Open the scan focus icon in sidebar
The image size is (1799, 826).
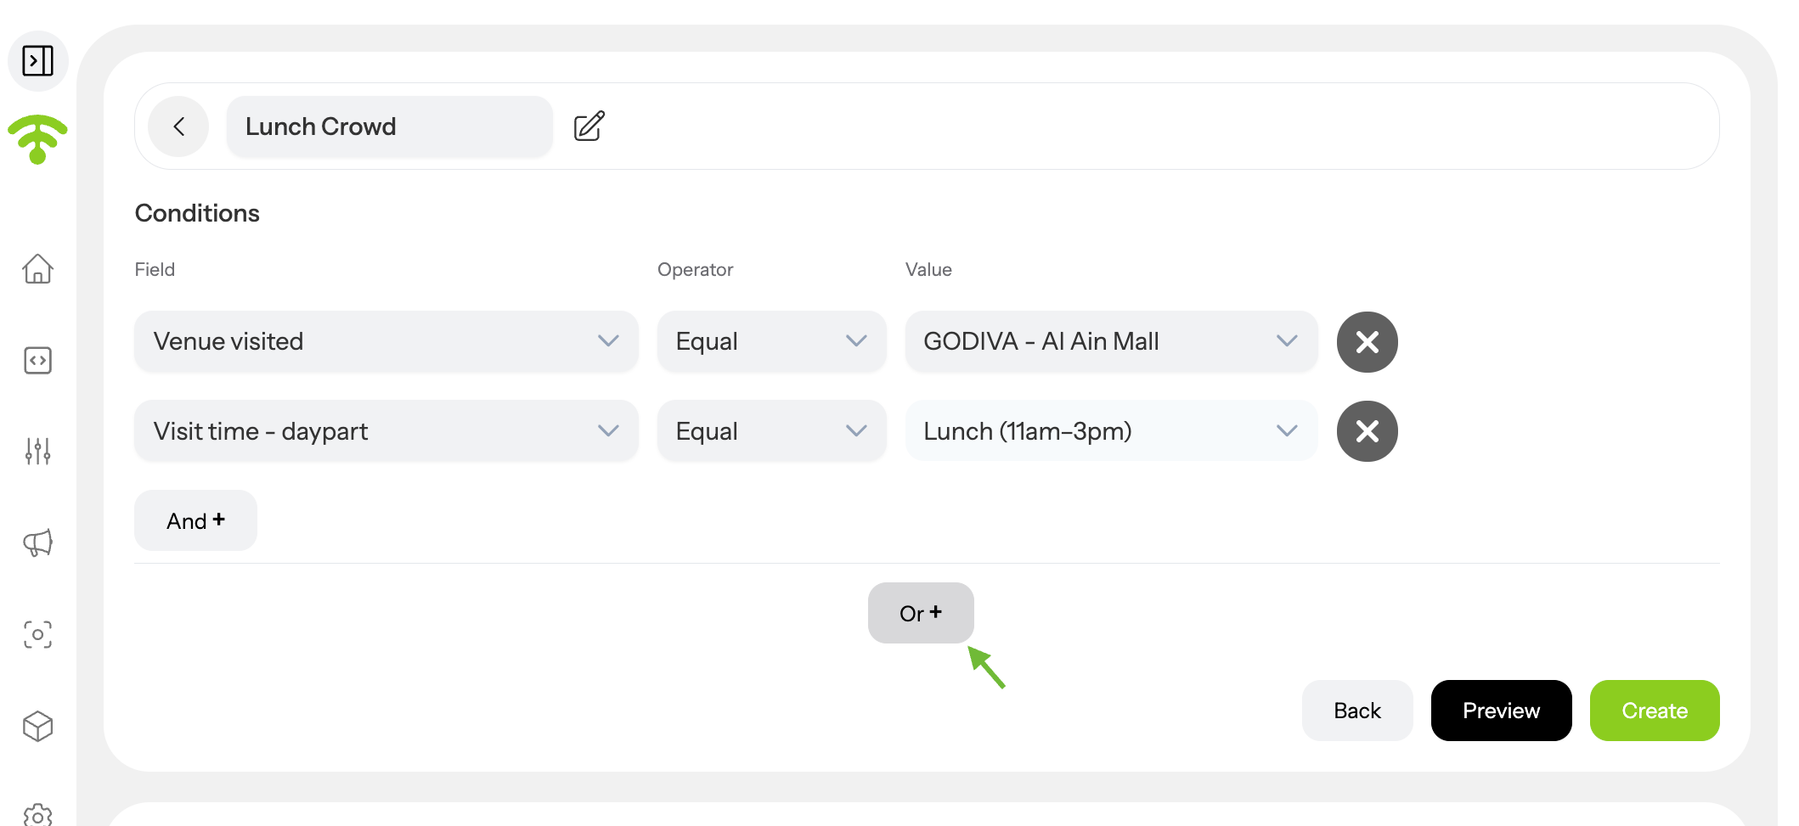37,635
